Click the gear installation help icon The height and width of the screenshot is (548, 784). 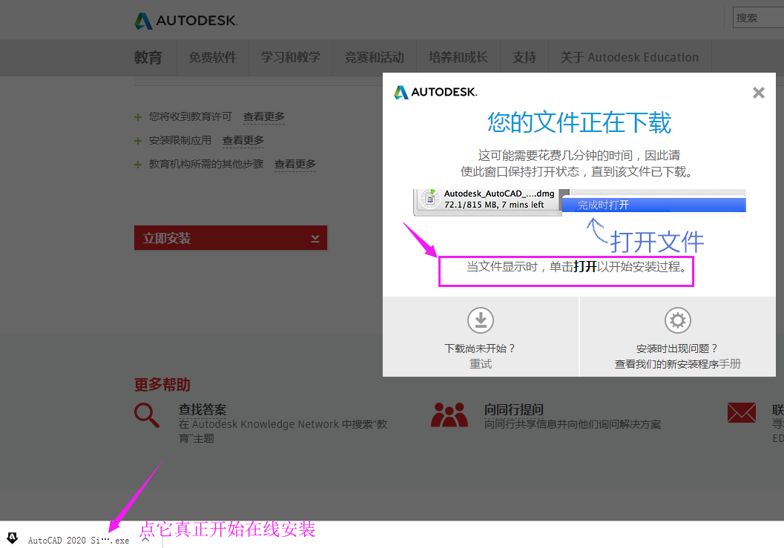coord(677,320)
